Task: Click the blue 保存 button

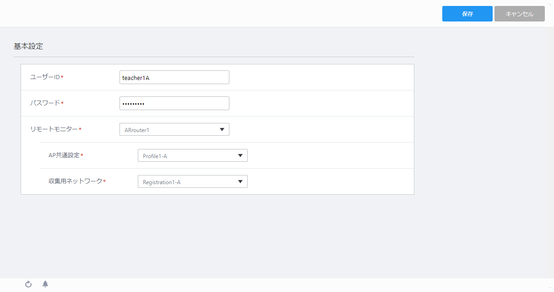Action: 467,14
